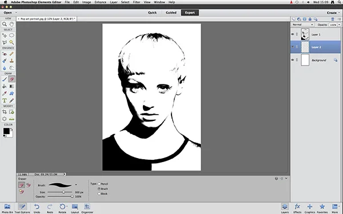This screenshot has width=343, height=214.
Task: Click the add layer mask icon
Action: click(305, 19)
